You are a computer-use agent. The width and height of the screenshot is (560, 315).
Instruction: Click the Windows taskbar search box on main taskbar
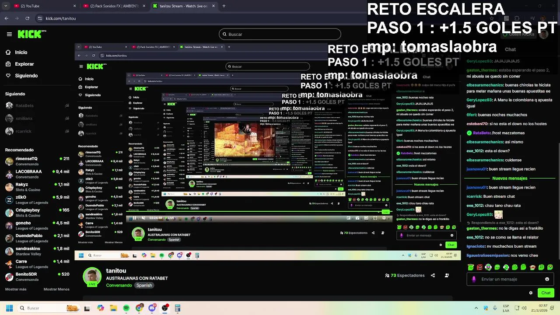pyautogui.click(x=49, y=308)
